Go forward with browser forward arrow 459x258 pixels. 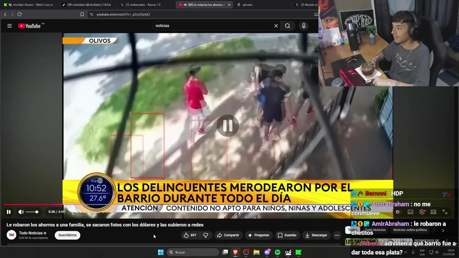[12, 14]
